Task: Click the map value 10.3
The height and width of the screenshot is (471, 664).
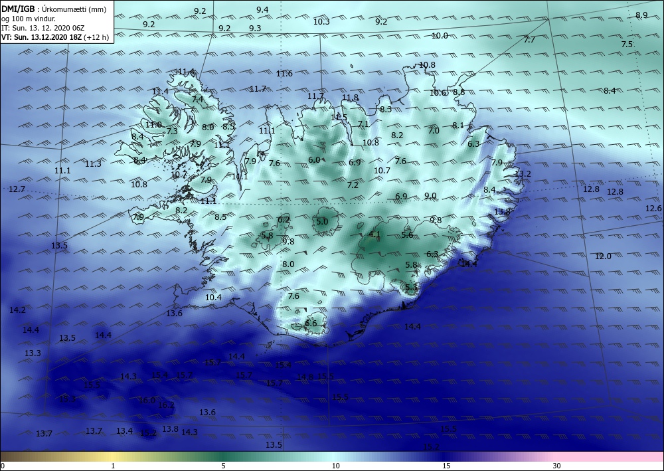Action: click(321, 22)
